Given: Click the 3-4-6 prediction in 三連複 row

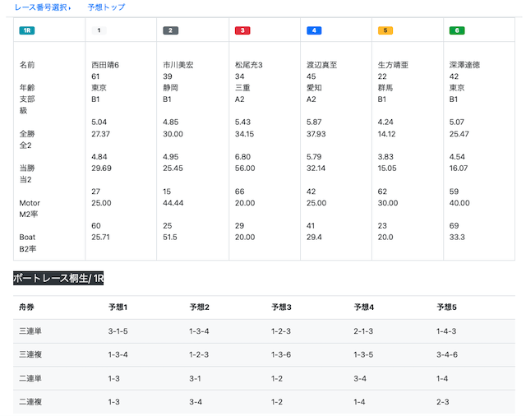Looking at the screenshot, I should [x=447, y=354].
